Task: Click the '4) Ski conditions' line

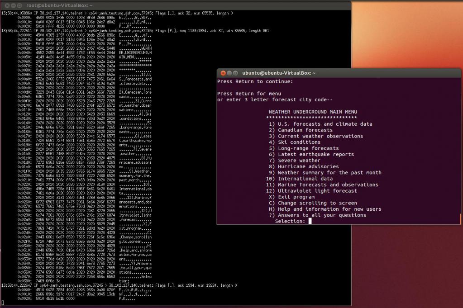Action: tap(295, 142)
